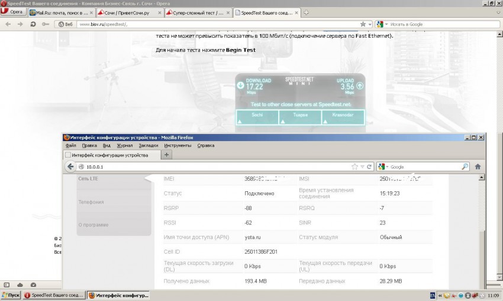Open Opera main menu button
503x301 pixels.
click(13, 12)
